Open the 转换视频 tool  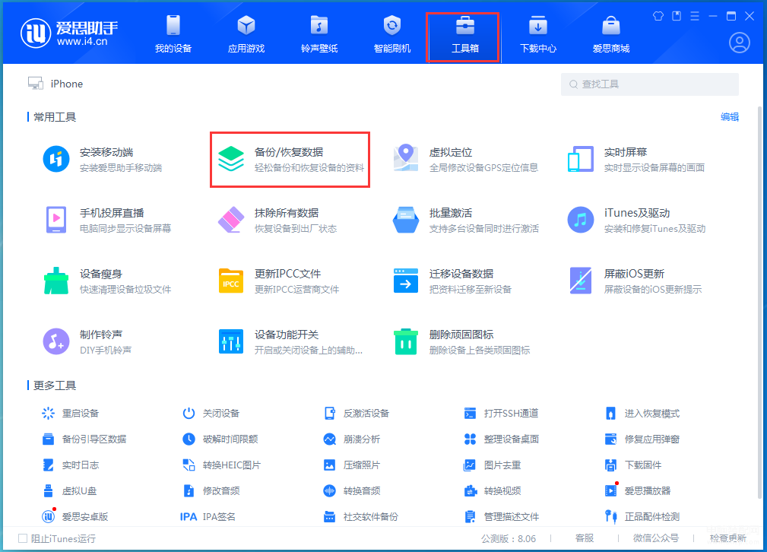492,491
